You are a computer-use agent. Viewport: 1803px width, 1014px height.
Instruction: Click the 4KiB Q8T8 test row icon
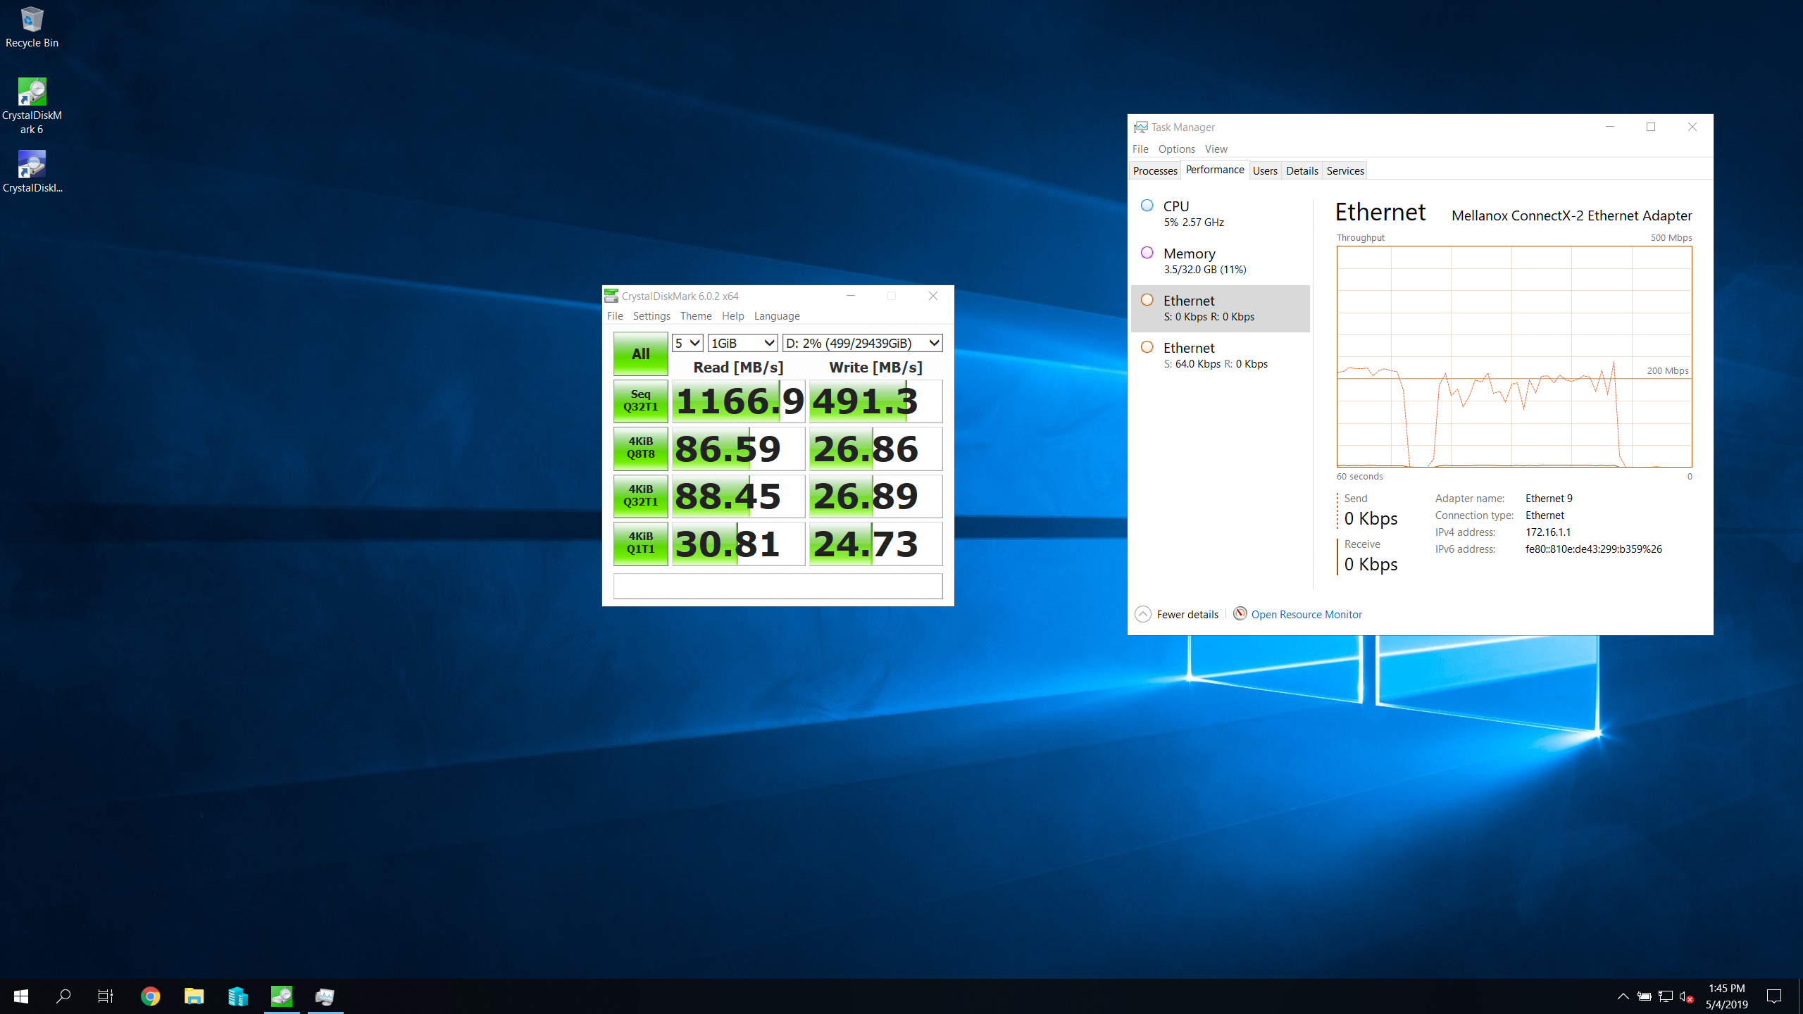tap(640, 448)
